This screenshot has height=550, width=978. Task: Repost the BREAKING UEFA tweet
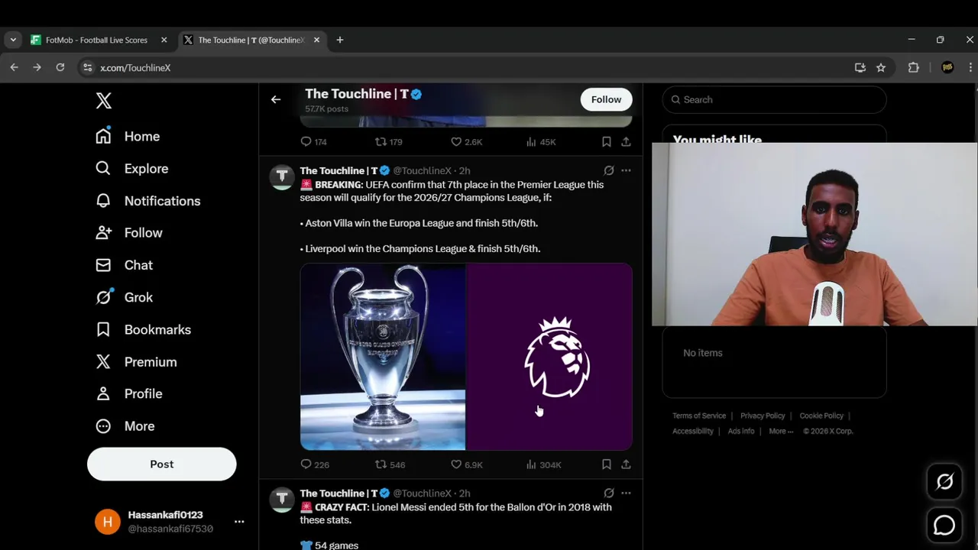(x=381, y=464)
